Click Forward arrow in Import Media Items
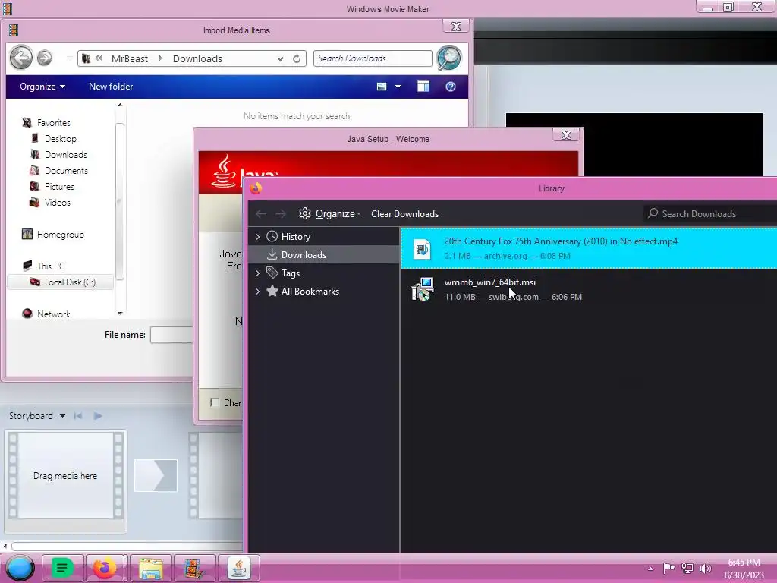Screen dimensions: 777x583 [45, 58]
